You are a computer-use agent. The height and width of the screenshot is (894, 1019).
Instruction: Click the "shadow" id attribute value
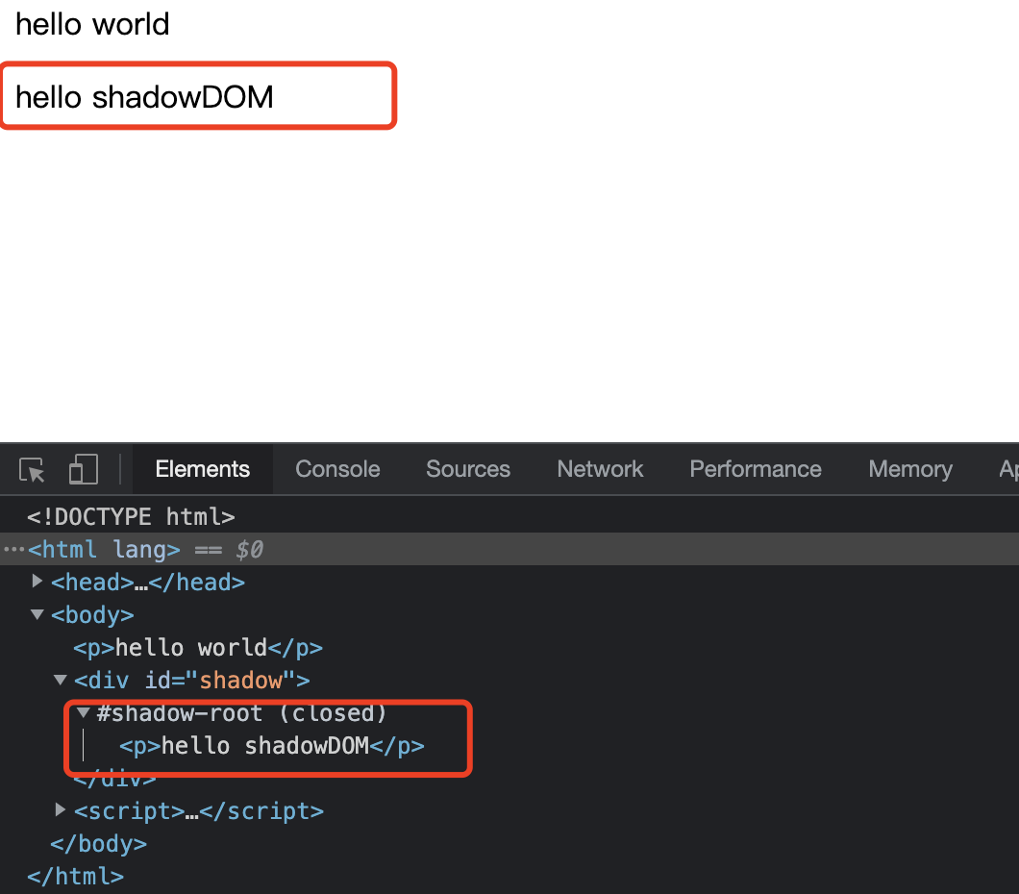coord(240,681)
